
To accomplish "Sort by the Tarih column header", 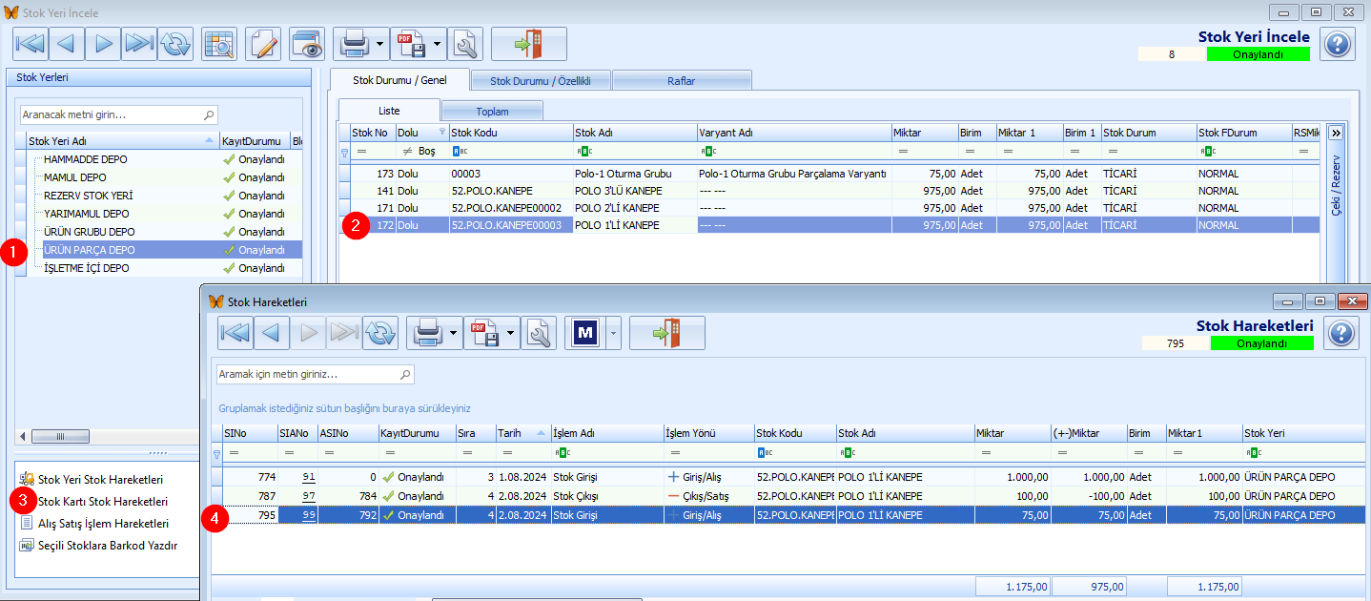I will (x=522, y=433).
